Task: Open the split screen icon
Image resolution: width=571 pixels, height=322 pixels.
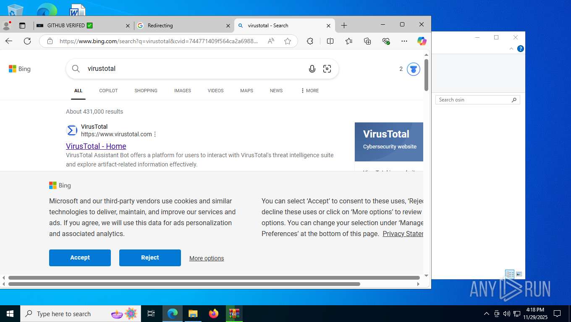Action: point(330,41)
